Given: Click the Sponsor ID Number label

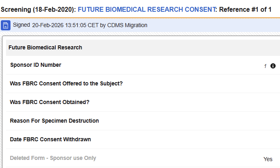Looking at the screenshot, I should click(x=36, y=65).
